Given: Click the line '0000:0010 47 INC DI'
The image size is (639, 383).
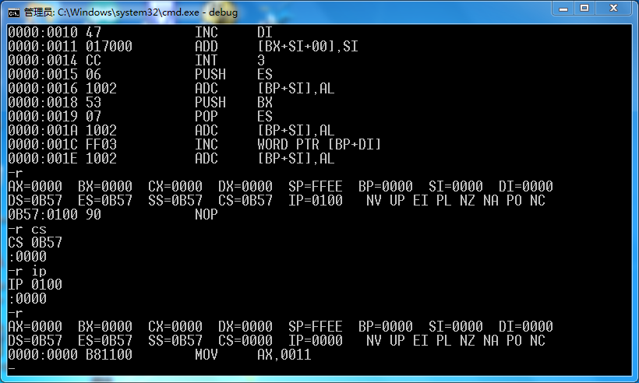Looking at the screenshot, I should [x=140, y=32].
